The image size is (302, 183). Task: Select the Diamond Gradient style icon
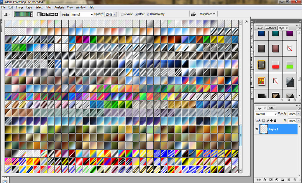tap(56, 14)
